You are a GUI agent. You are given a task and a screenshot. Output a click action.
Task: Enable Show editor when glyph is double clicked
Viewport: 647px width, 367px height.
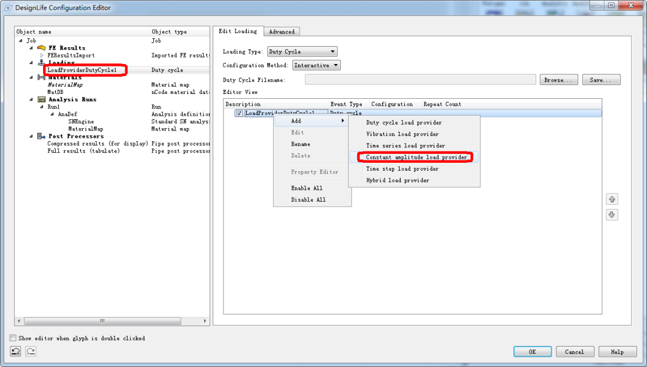point(13,338)
